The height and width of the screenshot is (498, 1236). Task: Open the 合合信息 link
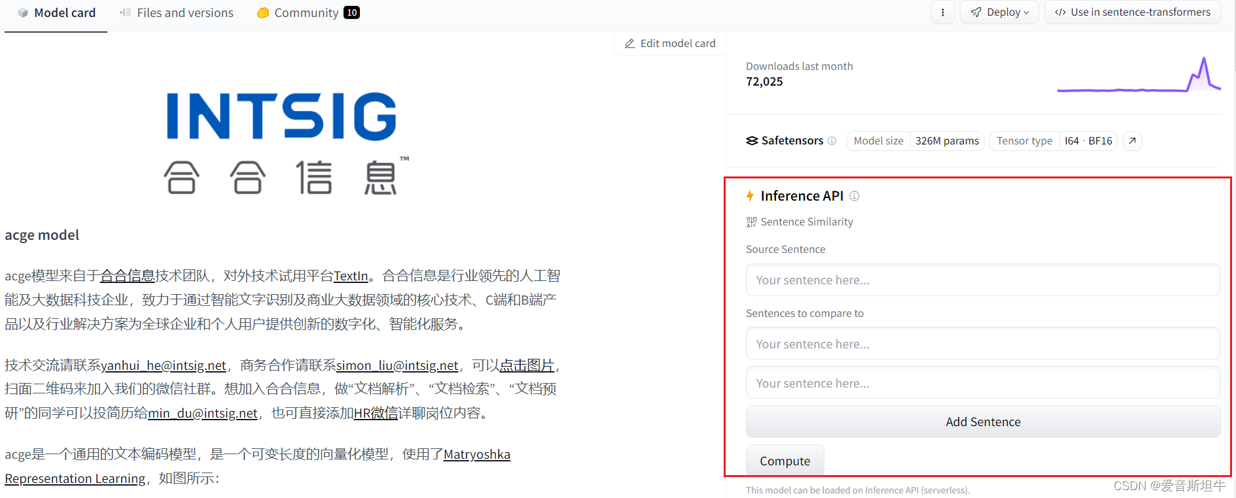pos(127,276)
